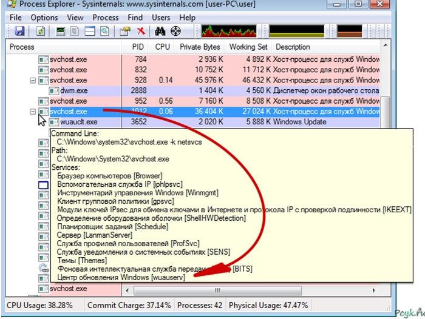Click Private Bytes value 10 752 K
The image size is (425, 319).
tap(209, 70)
